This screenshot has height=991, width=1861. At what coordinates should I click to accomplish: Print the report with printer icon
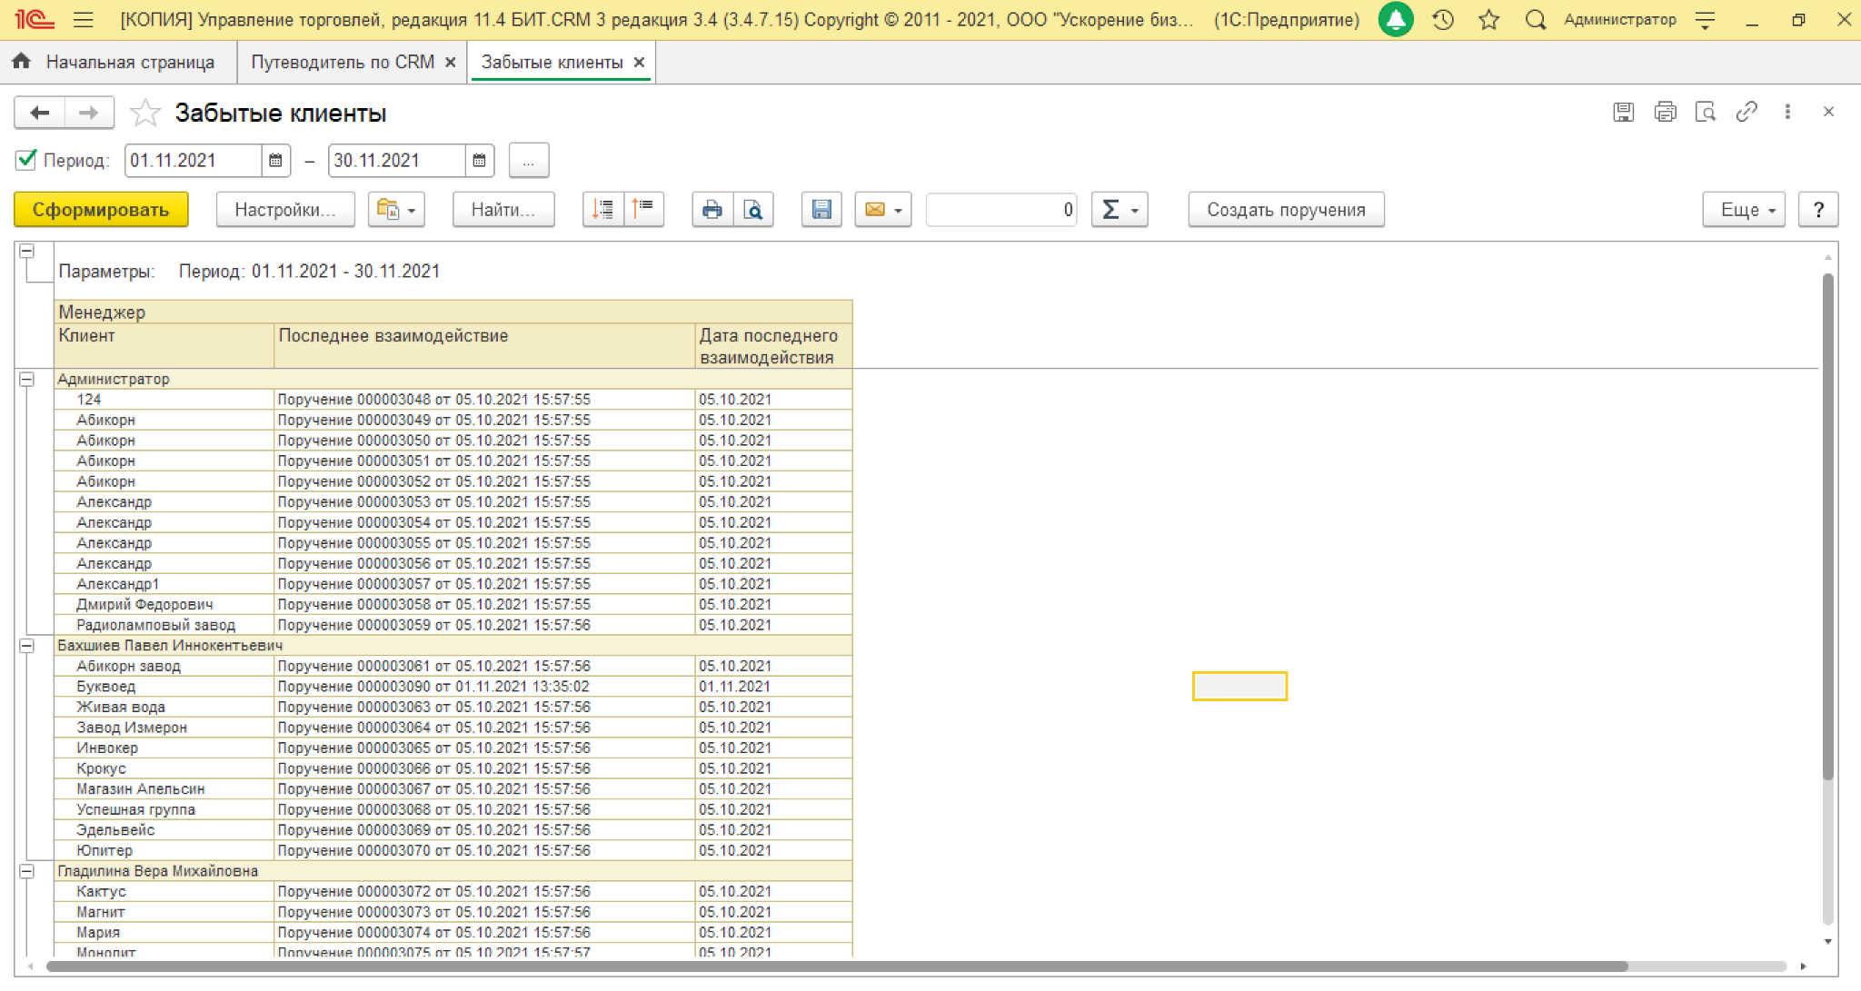click(x=712, y=210)
